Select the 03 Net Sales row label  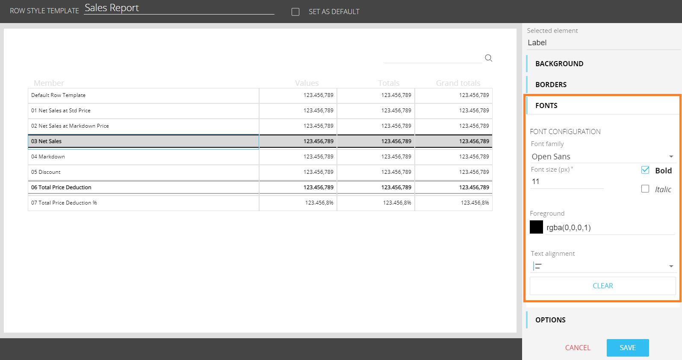tap(47, 141)
